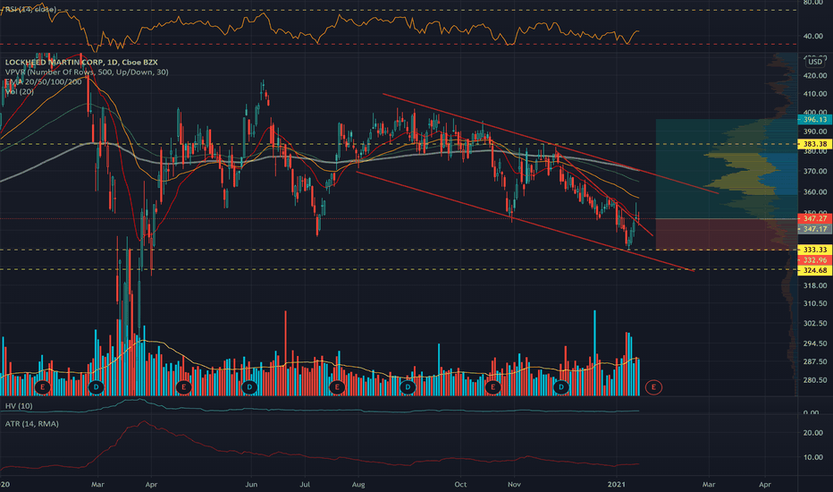
Task: Click the 370.00 price axis tick
Action: point(815,171)
